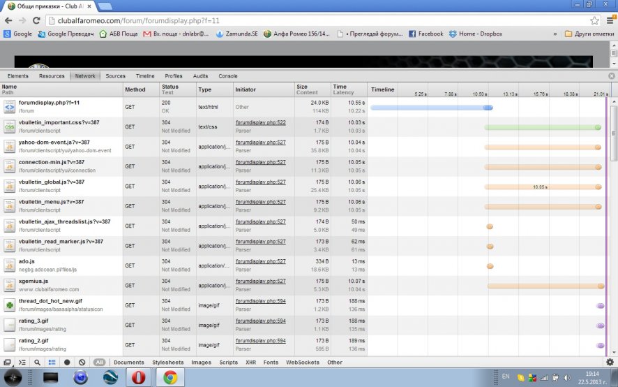Viewport: 618px width, 387px height.
Task: Click the dock-to-window icon in DevTools
Action: coord(7,363)
